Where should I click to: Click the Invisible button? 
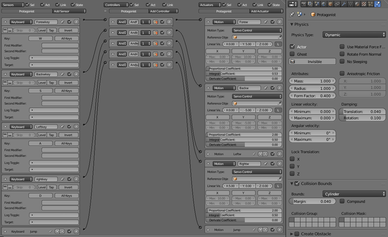[x=312, y=62]
